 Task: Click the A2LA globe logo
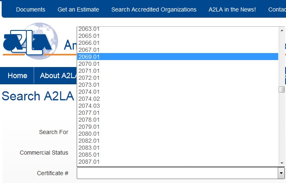pyautogui.click(x=29, y=41)
